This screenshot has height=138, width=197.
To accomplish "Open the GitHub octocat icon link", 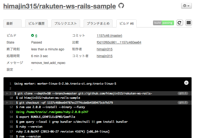I will point(121,6).
